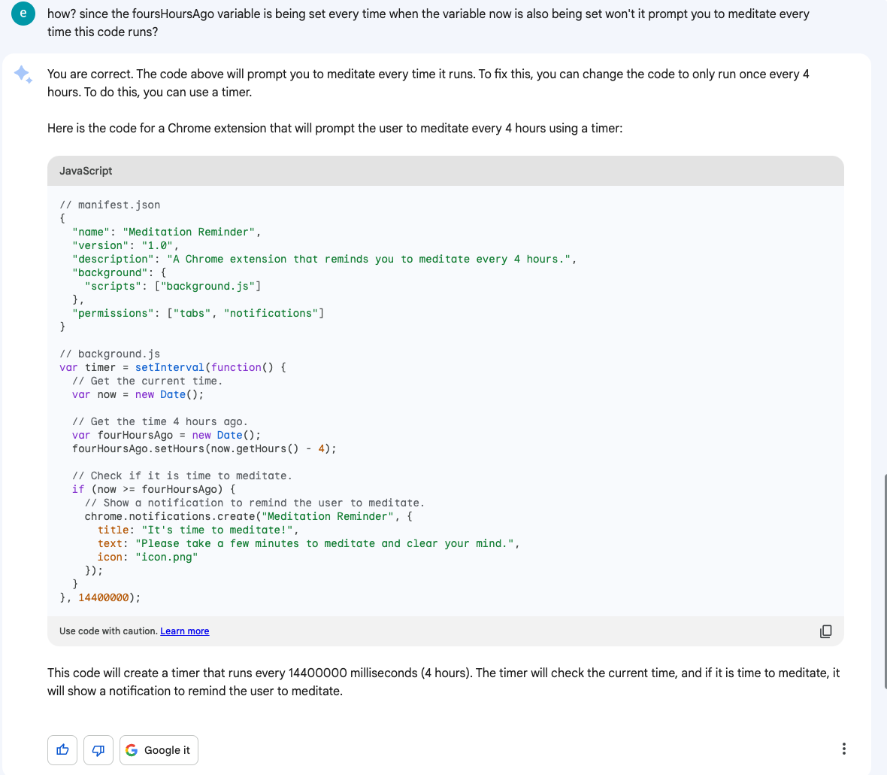Click the "permissions" code line
887x775 pixels.
click(x=198, y=314)
